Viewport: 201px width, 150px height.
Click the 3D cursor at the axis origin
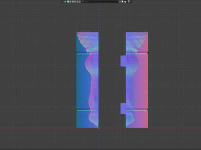(98, 128)
